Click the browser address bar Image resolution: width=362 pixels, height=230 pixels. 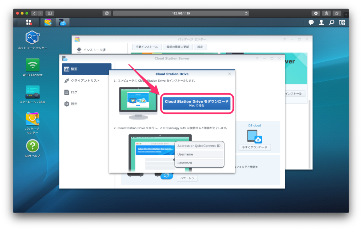click(x=181, y=13)
